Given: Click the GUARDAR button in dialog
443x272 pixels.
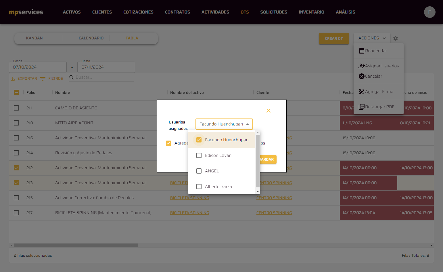Looking at the screenshot, I should coord(268,159).
